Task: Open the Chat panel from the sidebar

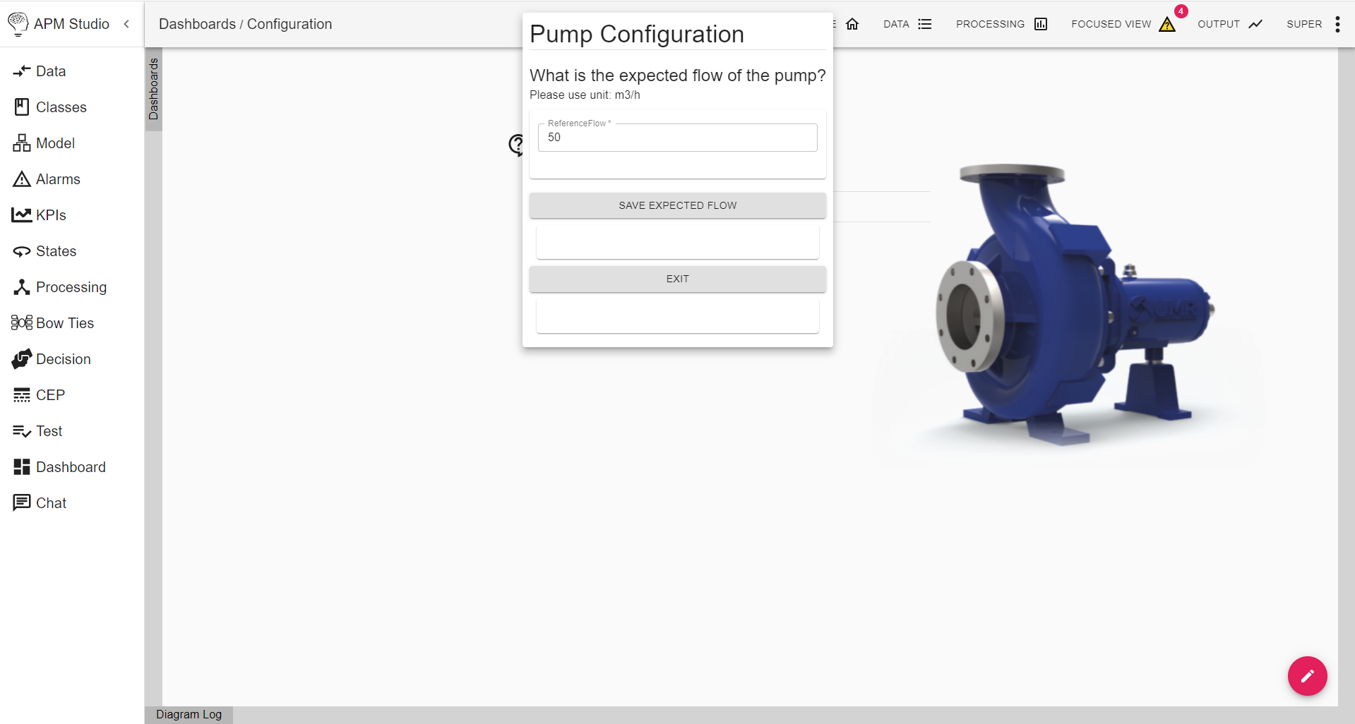Action: click(x=21, y=502)
